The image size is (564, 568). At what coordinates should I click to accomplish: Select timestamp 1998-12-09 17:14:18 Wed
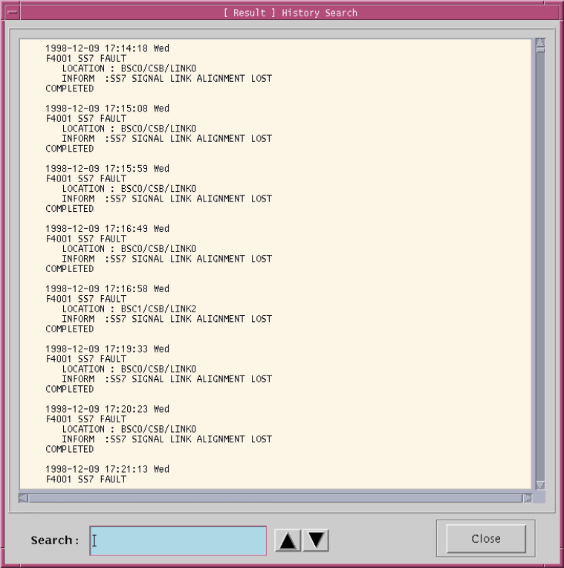click(107, 48)
